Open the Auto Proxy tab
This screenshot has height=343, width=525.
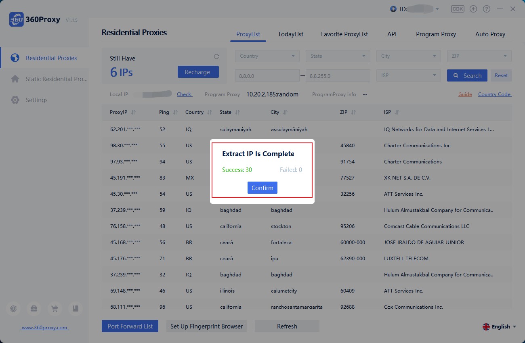tap(490, 34)
